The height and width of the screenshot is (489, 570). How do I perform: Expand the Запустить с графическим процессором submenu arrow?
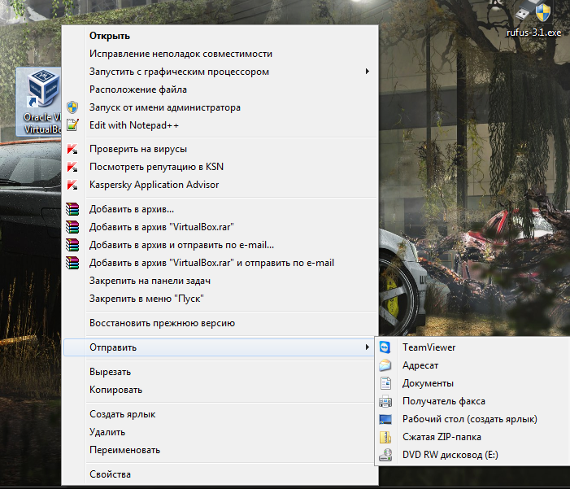coord(368,72)
